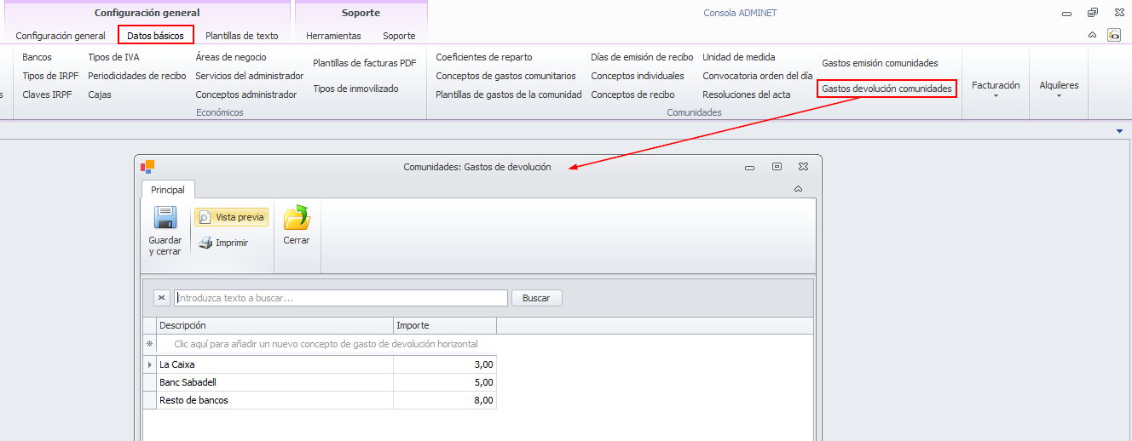Open Conceptos de gastos comunitarios
This screenshot has width=1132, height=441.
(505, 76)
